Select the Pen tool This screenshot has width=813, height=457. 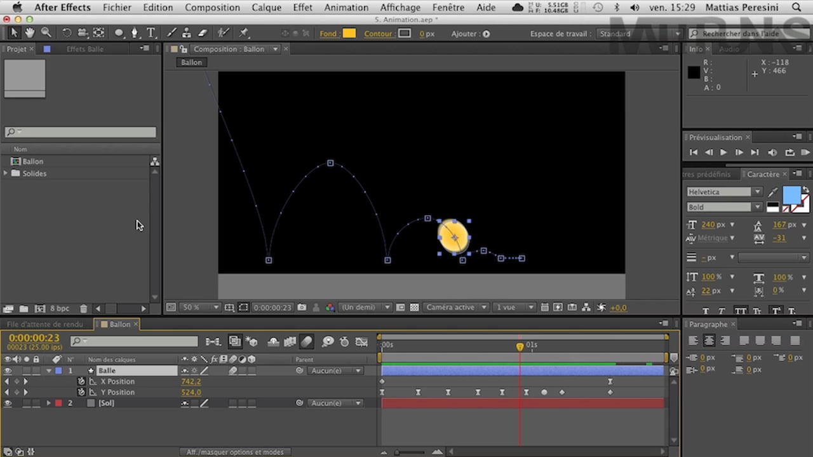(x=135, y=33)
